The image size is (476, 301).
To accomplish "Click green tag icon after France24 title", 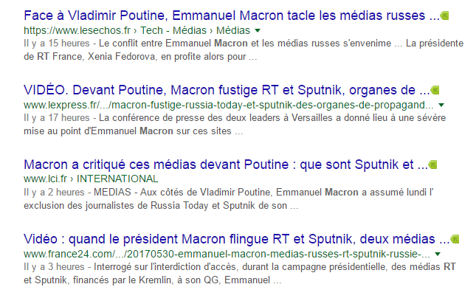I will pos(455,239).
